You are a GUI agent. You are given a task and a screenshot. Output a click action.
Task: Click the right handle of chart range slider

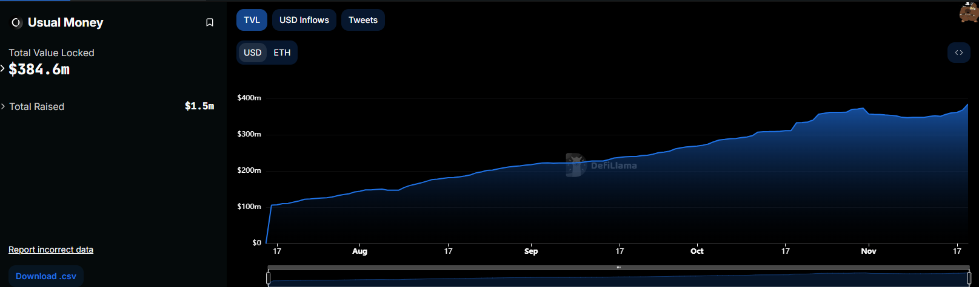pyautogui.click(x=969, y=278)
